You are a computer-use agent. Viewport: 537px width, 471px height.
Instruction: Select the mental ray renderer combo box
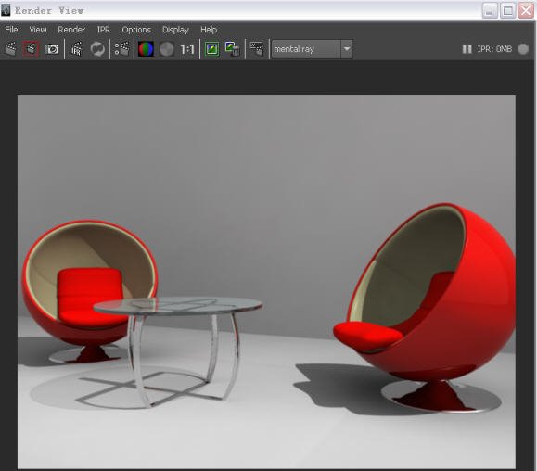pyautogui.click(x=312, y=49)
